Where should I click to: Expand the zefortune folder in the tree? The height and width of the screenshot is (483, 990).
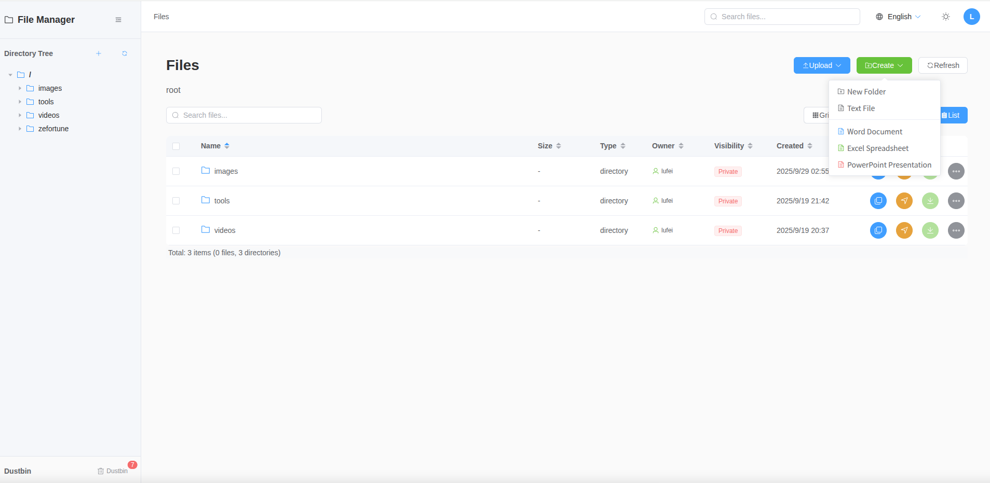click(20, 129)
